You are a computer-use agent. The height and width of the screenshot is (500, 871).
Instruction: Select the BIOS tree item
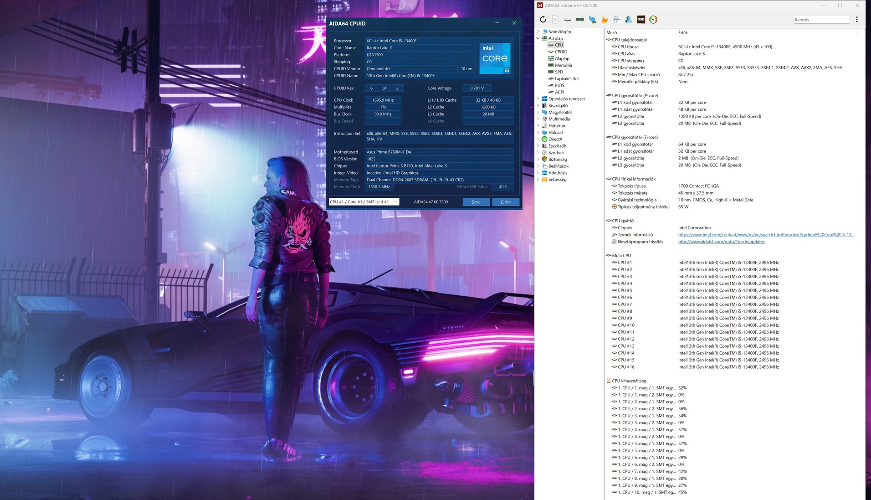click(559, 85)
